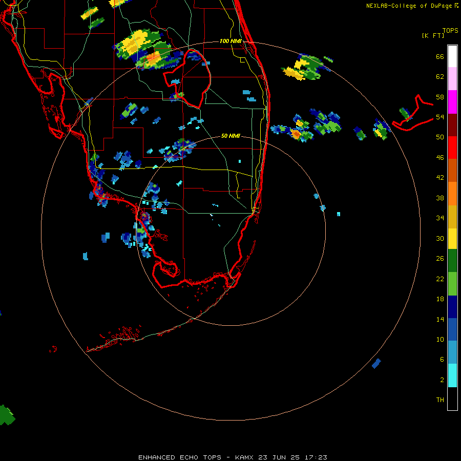Click the 22 legend value
The height and width of the screenshot is (461, 461).
[440, 279]
